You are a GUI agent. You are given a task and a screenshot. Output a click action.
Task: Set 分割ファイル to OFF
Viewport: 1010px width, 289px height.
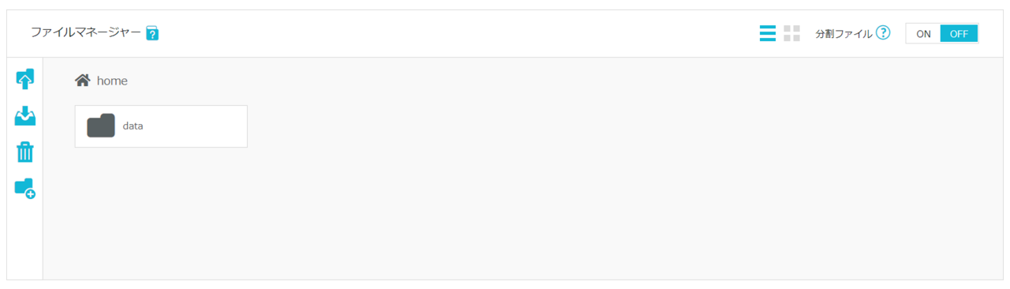(959, 34)
